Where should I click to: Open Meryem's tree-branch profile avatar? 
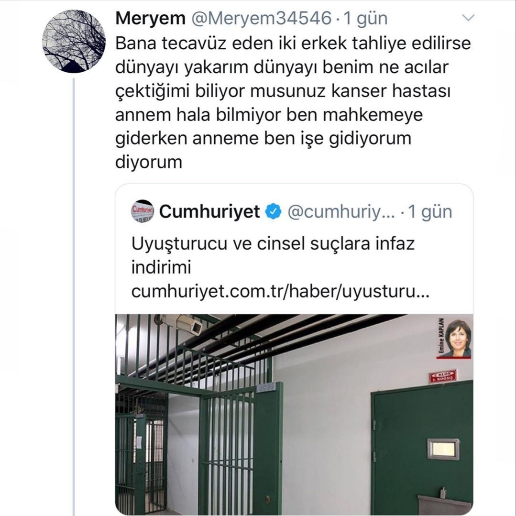tap(74, 41)
